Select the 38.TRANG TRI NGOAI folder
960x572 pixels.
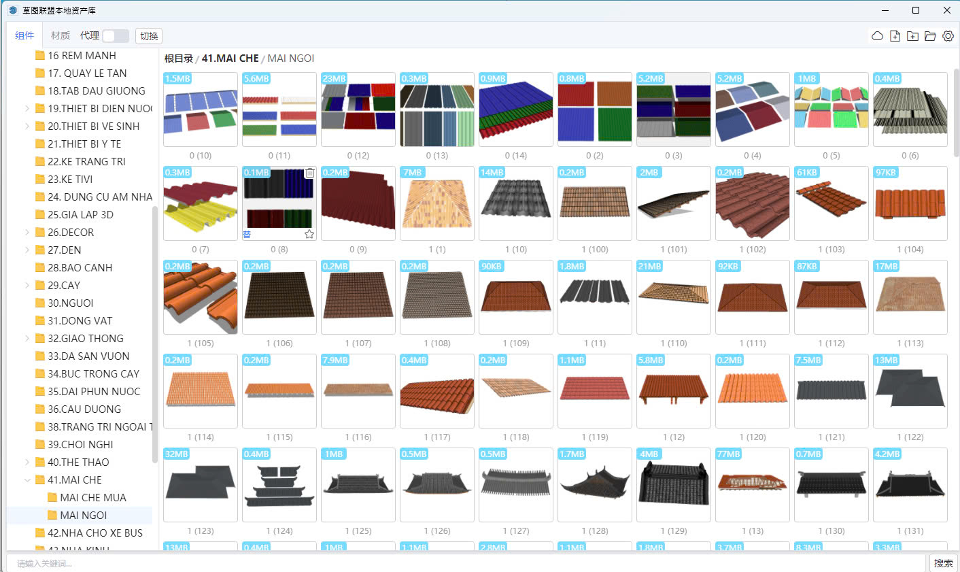coord(100,426)
